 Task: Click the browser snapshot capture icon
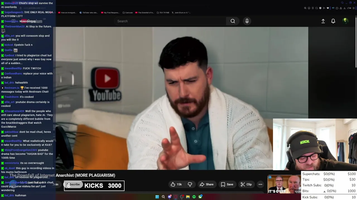(x=317, y=8)
